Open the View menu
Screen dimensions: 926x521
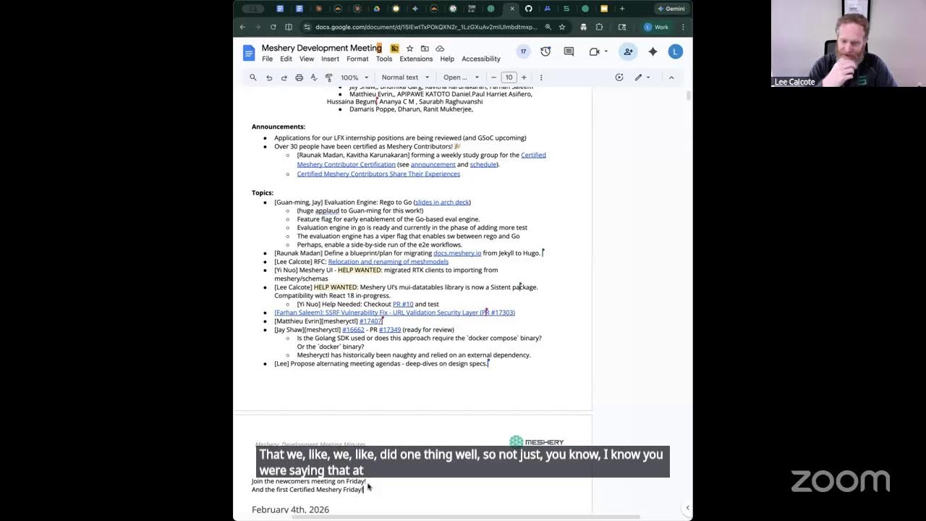(307, 59)
